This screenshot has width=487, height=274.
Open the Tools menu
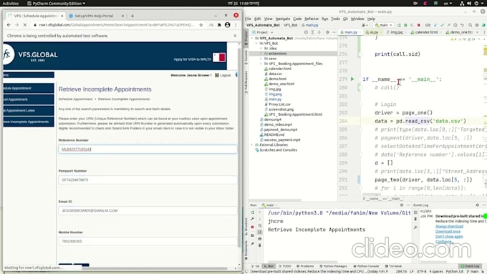pos(335,19)
